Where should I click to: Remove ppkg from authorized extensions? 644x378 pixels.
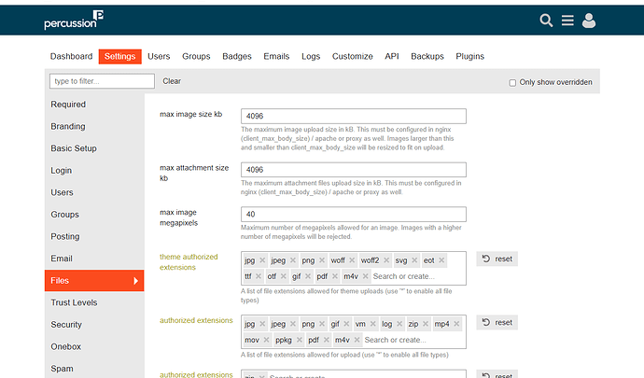coord(300,340)
